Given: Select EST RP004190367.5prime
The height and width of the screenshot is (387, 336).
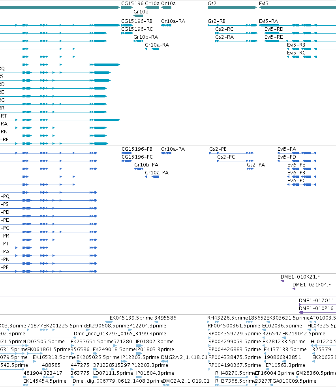Looking at the screenshot, I should click(235, 365).
